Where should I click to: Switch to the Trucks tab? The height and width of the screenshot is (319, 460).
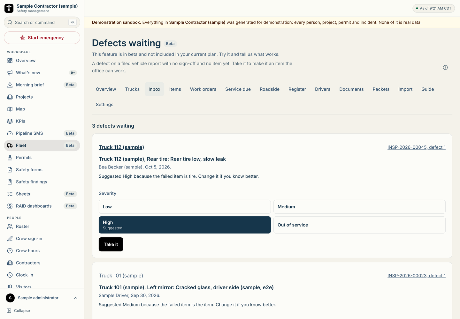tap(132, 89)
